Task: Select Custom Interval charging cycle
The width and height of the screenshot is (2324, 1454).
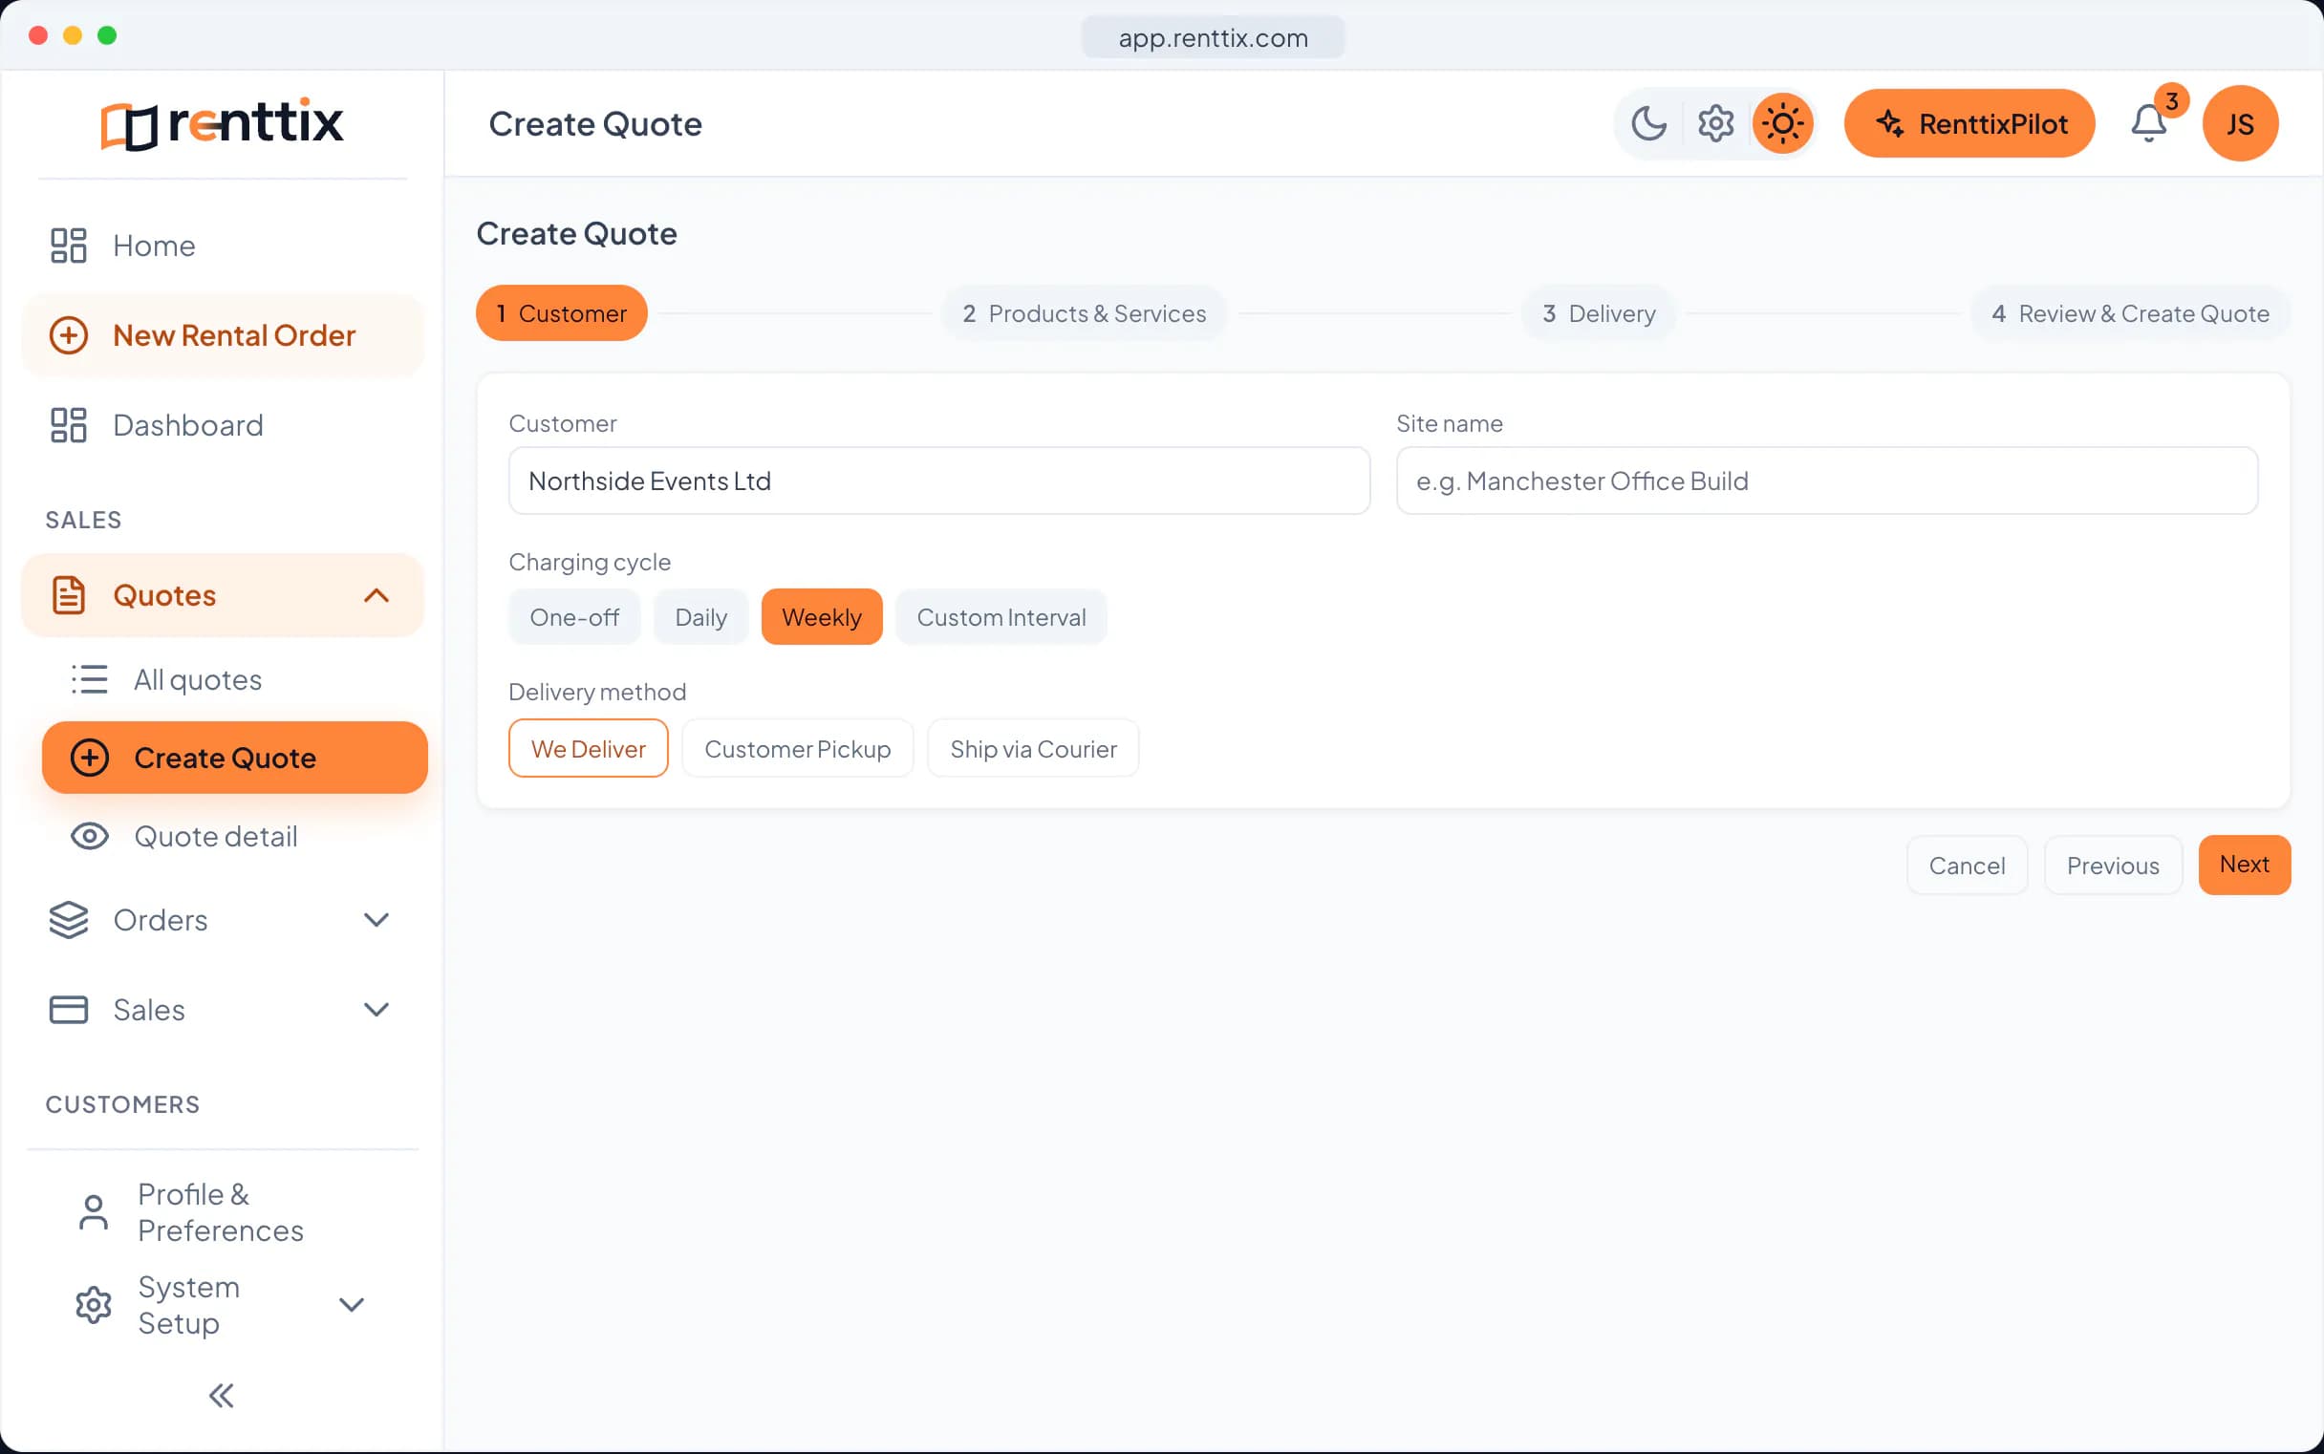Action: (x=1001, y=617)
